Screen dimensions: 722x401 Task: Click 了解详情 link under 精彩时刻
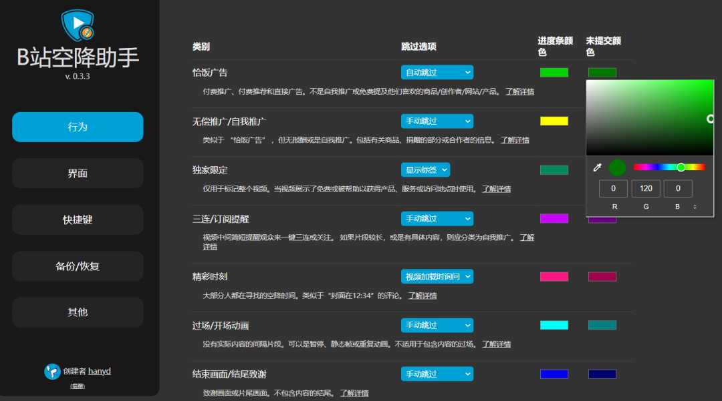pyautogui.click(x=423, y=296)
